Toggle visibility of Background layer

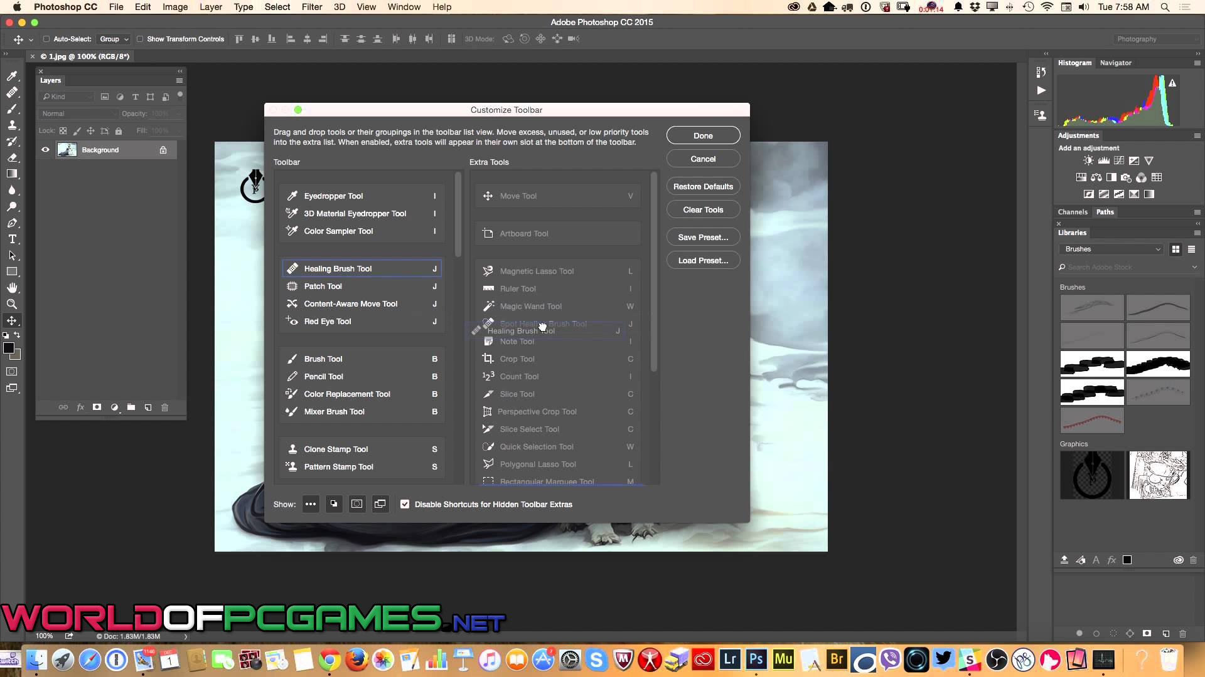point(46,150)
